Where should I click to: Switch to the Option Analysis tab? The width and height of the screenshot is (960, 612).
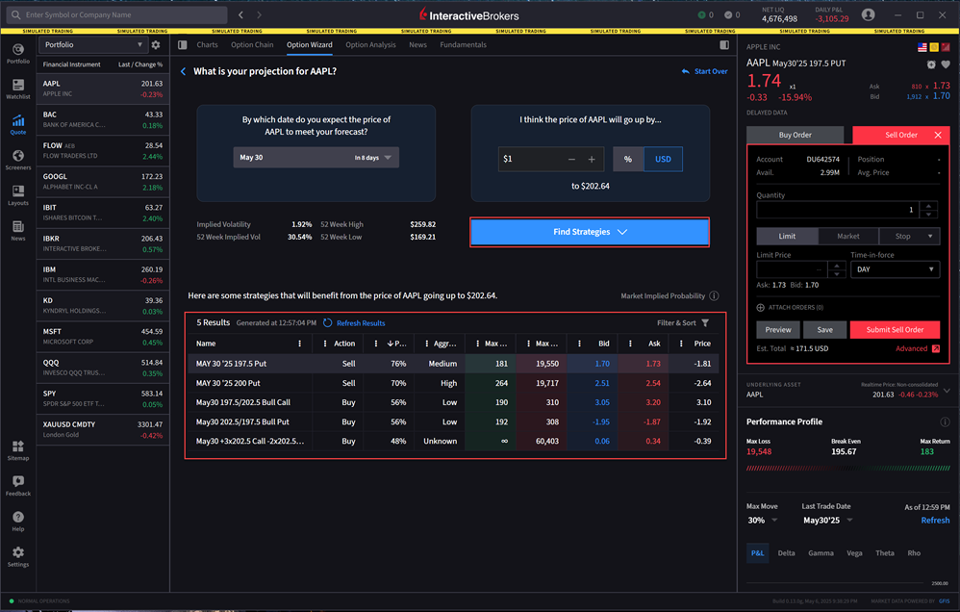[370, 44]
